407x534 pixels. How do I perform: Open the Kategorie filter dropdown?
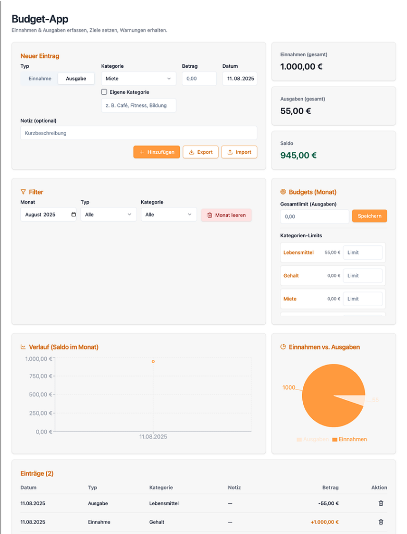[168, 214]
